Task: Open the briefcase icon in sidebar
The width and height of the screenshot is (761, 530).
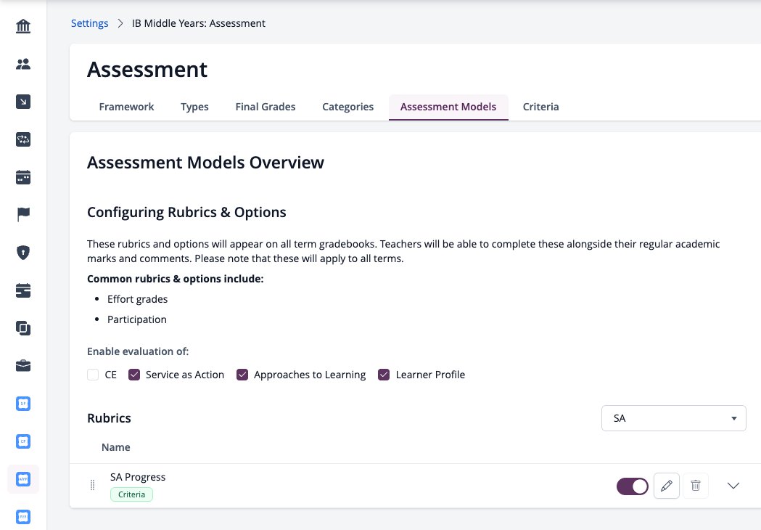Action: [x=22, y=366]
